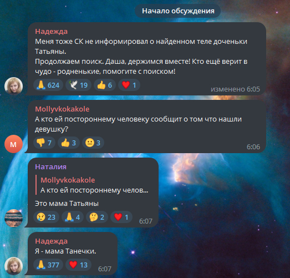This screenshot has width=290, height=278.
Task: Click praying hands reaction showing 4
Action: 73,217
